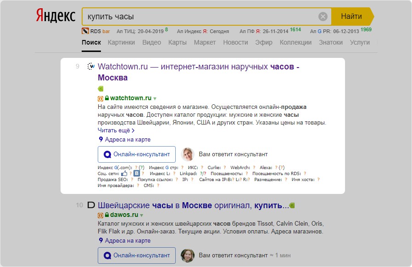Click the Watchtown favicon icon

coord(91,66)
